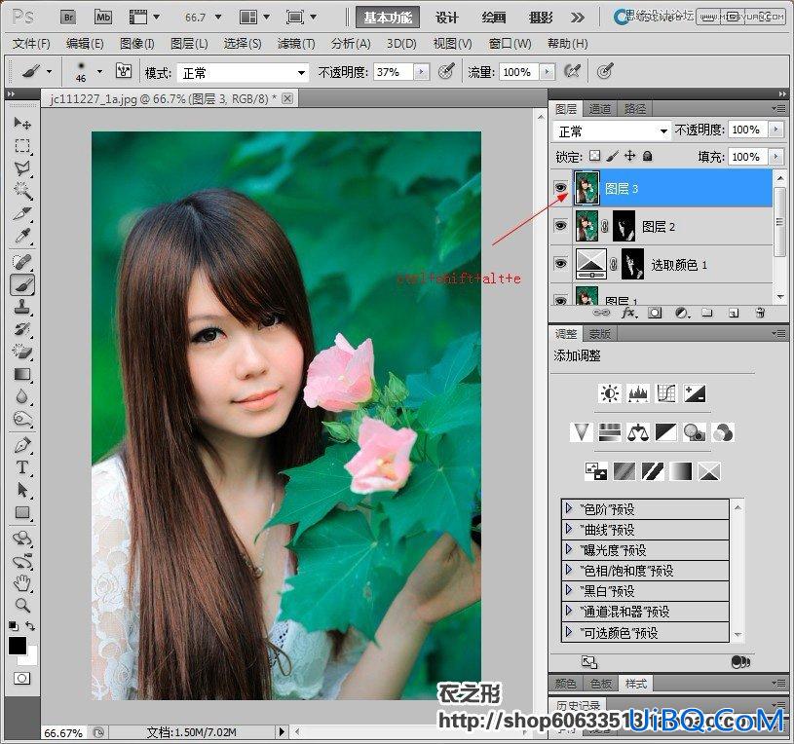Image resolution: width=794 pixels, height=744 pixels.
Task: Hide 图层 2 layer visibility eye
Action: (x=560, y=225)
